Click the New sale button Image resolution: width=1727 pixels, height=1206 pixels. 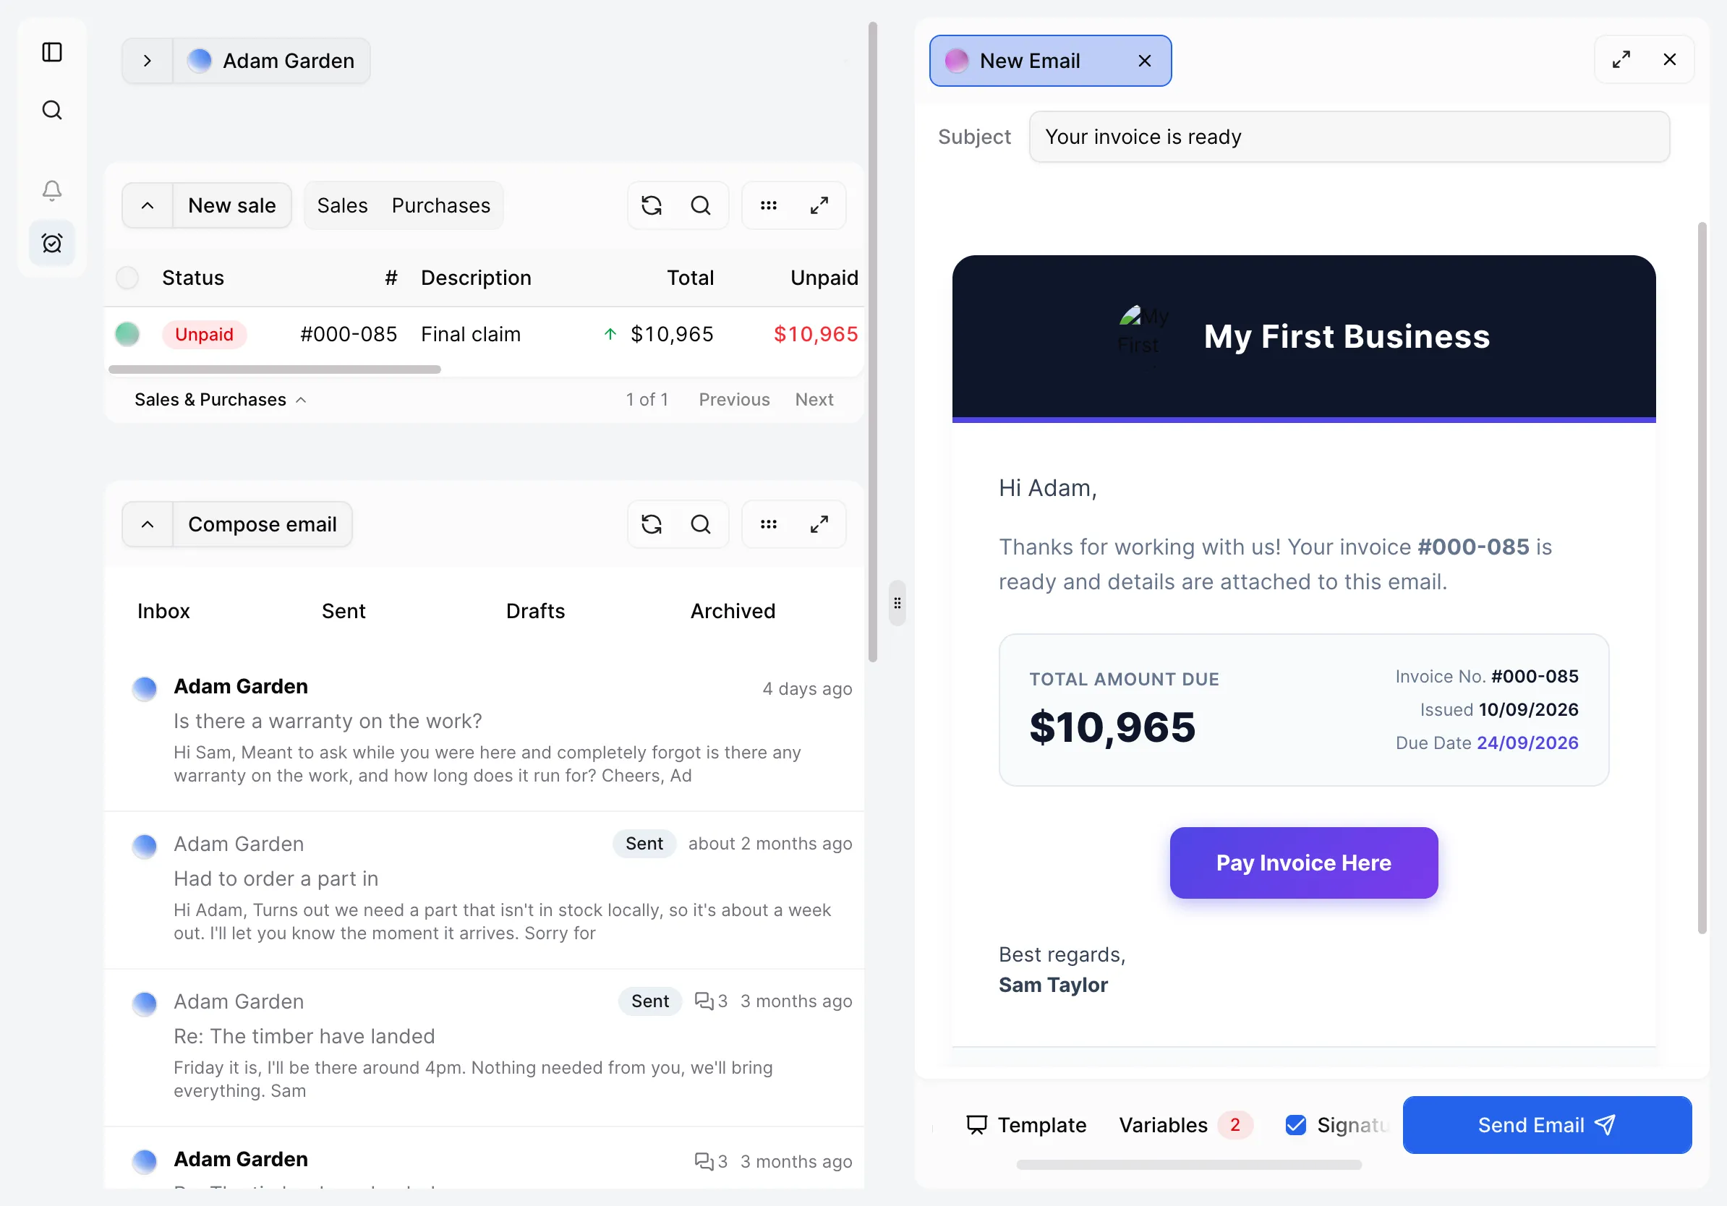pyautogui.click(x=231, y=205)
